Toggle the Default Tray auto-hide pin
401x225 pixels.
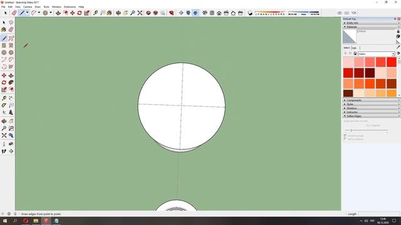[395, 19]
